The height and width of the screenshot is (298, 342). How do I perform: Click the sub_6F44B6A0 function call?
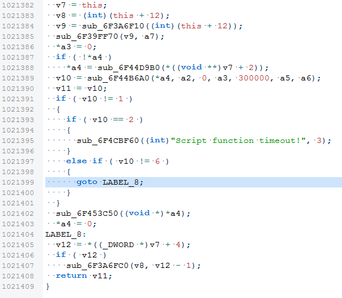118,78
